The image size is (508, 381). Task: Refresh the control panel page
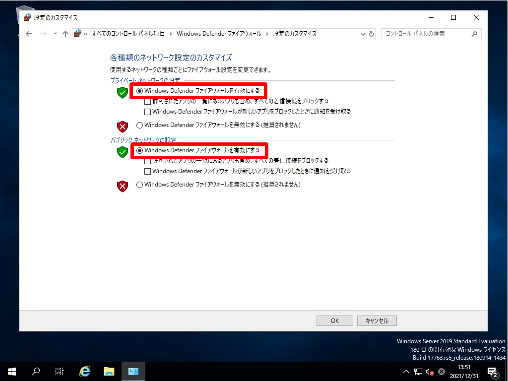[372, 34]
